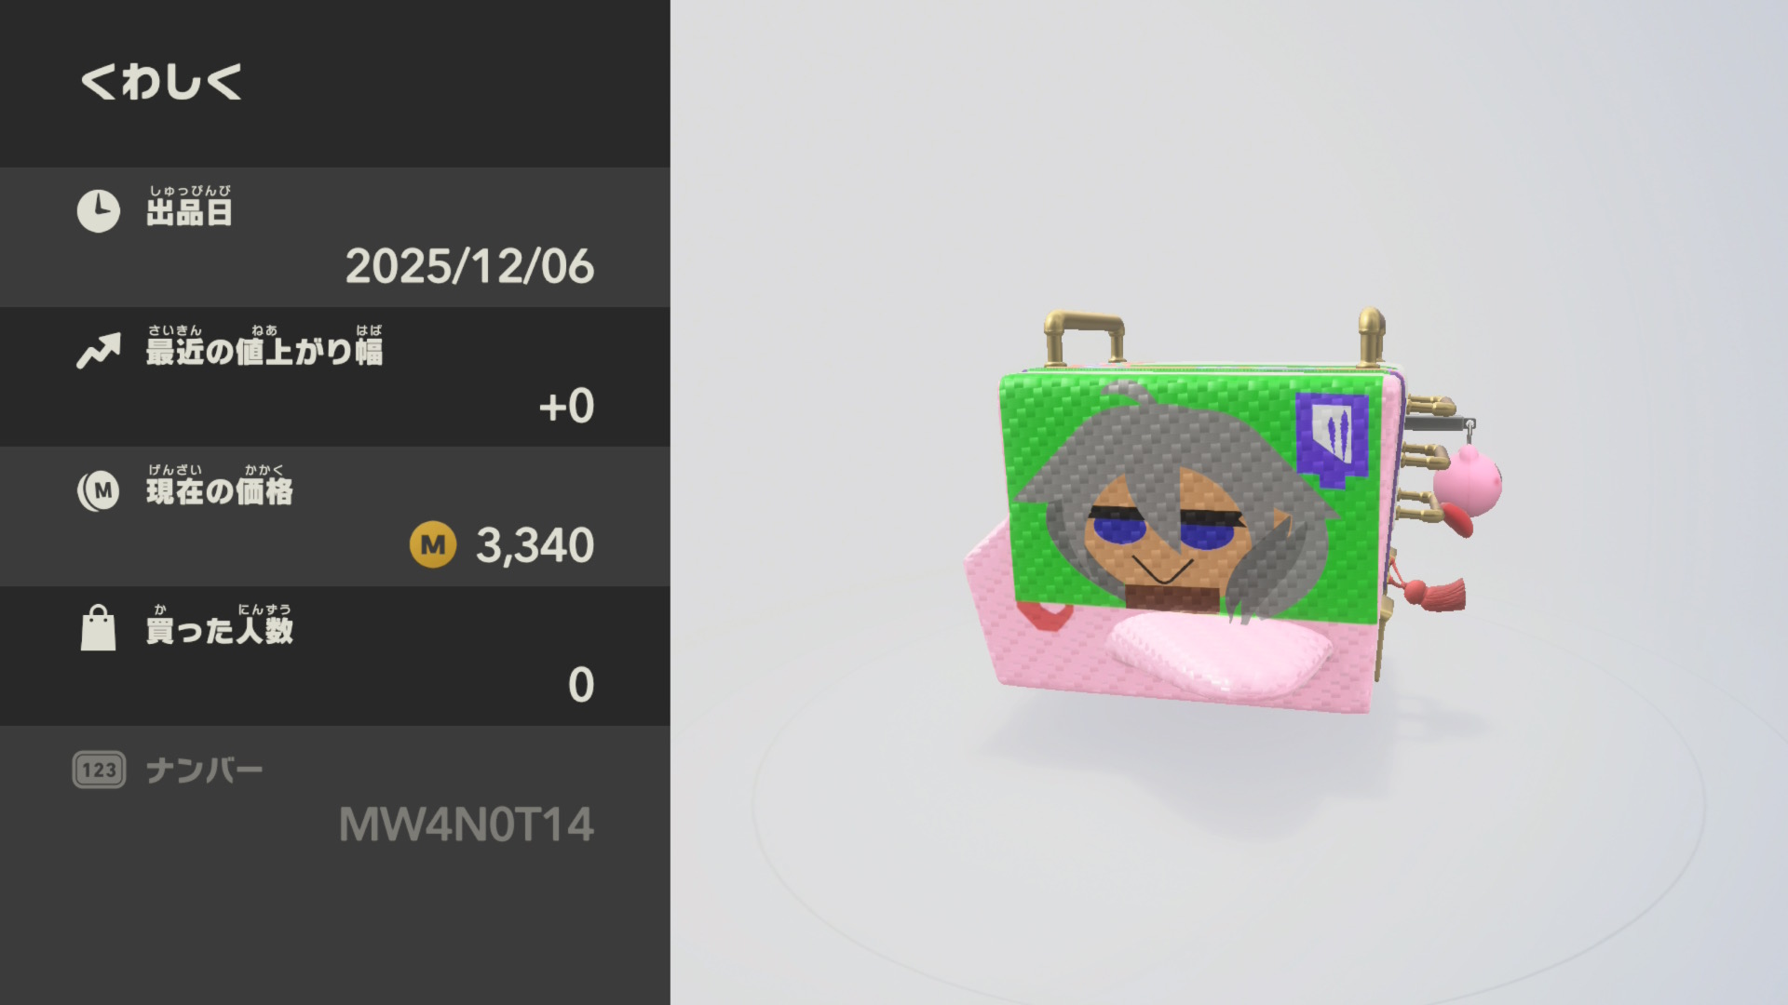Click the listing date 2025/12/06
The width and height of the screenshot is (1788, 1005).
(469, 266)
